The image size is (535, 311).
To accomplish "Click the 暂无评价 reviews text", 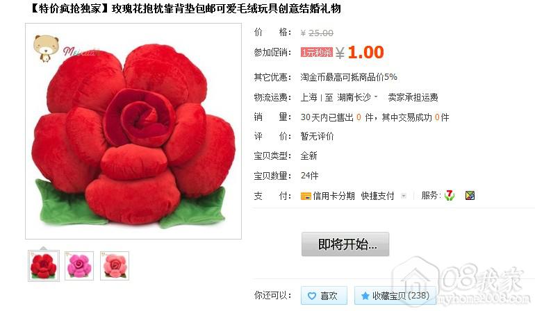I will [317, 136].
